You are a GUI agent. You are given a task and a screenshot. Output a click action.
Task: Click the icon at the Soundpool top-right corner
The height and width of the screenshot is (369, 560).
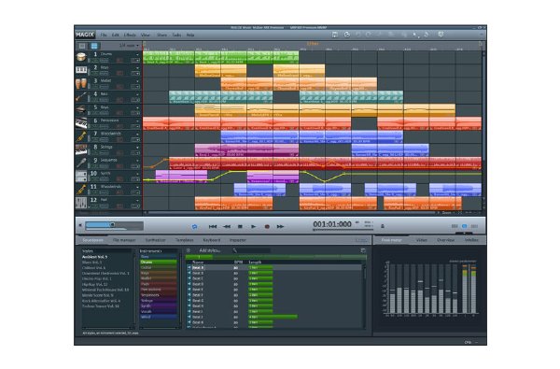click(363, 250)
